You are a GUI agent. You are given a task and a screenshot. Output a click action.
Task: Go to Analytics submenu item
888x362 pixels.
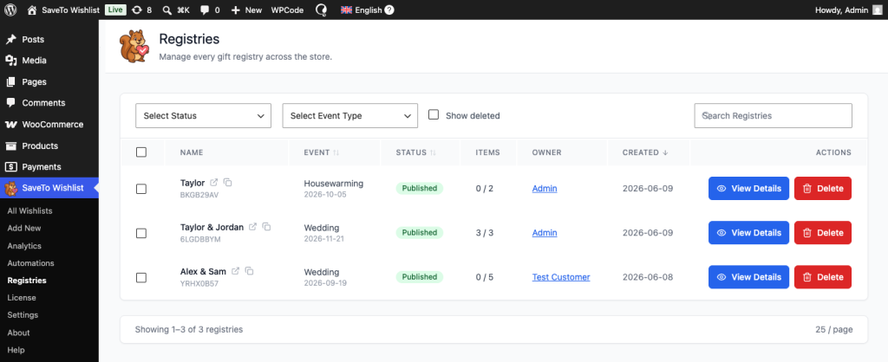pyautogui.click(x=24, y=246)
